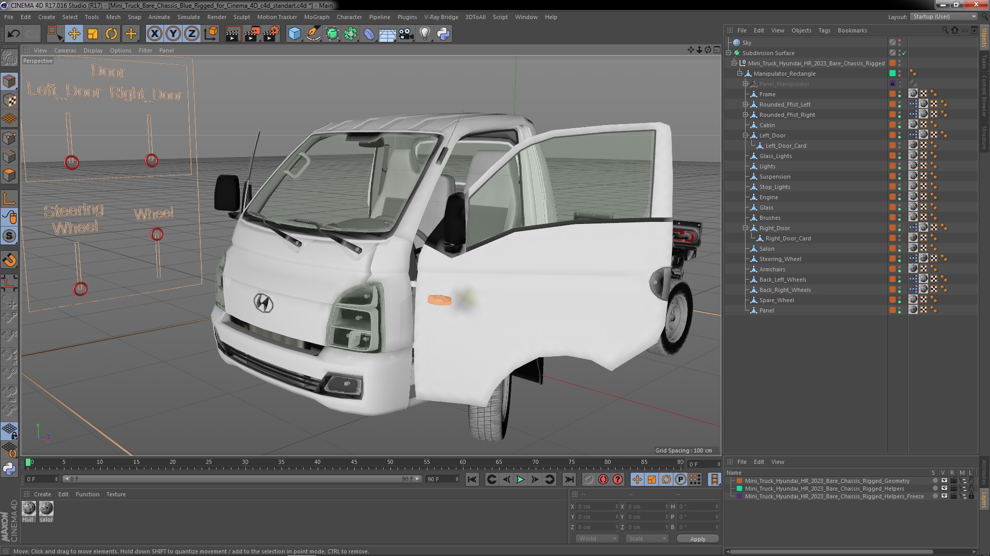Toggle visibility dots for Sky object

[x=900, y=43]
